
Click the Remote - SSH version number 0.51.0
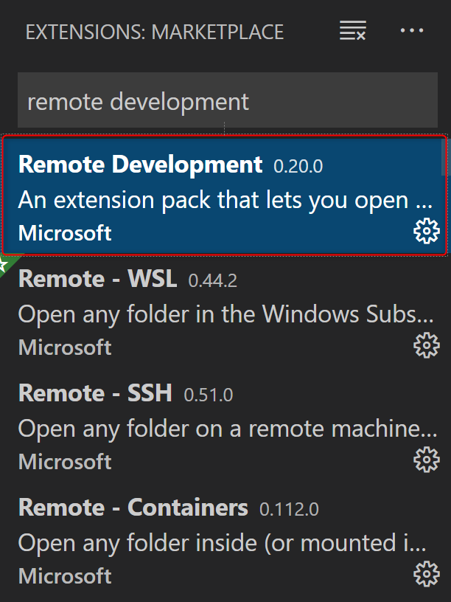(x=208, y=395)
